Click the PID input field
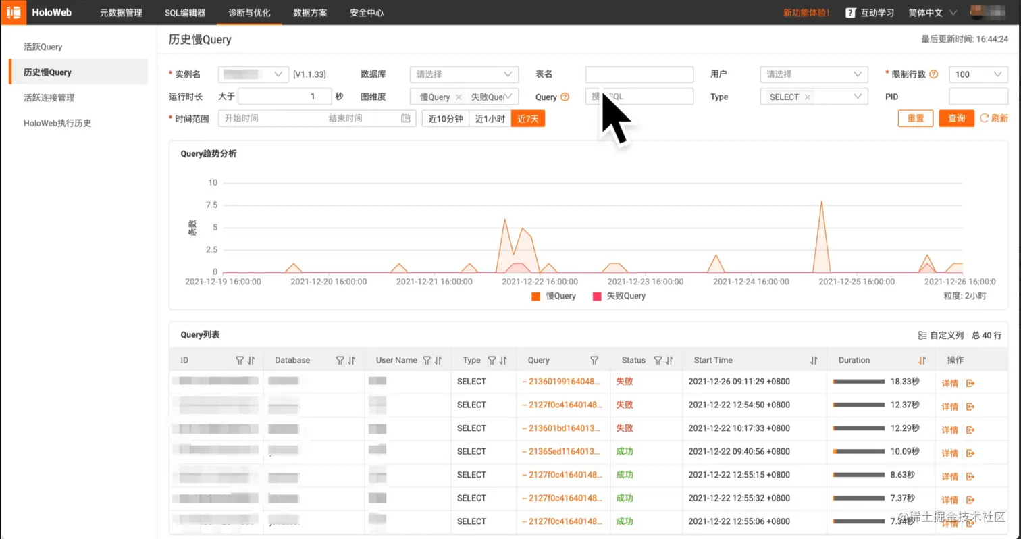Screen dimensions: 1021x539 (x=978, y=97)
